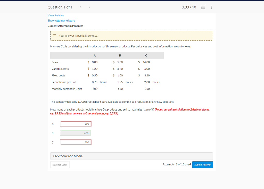Viewport: 264px width, 189px height.
Task: Click the Submit Answer button
Action: 202,164
